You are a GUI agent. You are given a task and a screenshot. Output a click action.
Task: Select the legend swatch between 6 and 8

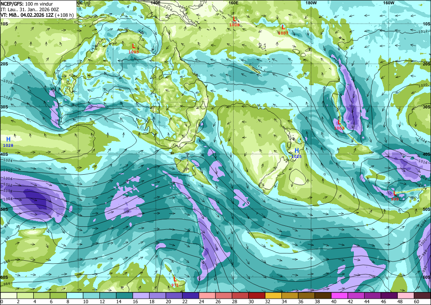(x=58, y=296)
